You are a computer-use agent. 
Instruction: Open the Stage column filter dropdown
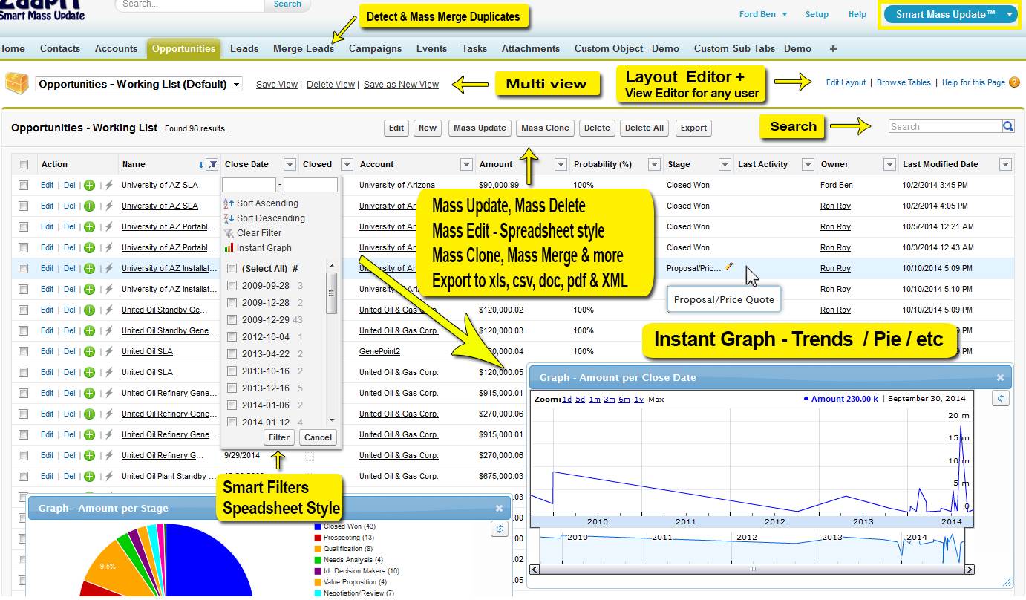725,164
